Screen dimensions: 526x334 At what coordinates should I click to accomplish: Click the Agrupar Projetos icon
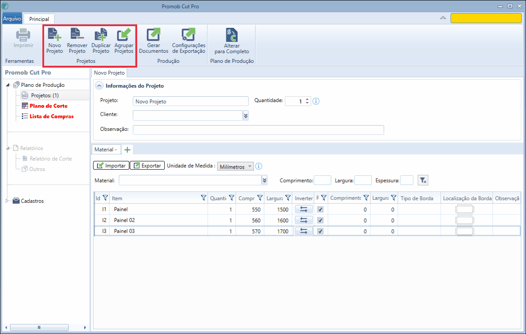pyautogui.click(x=124, y=34)
